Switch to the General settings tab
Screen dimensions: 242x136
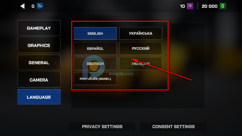pyautogui.click(x=39, y=62)
